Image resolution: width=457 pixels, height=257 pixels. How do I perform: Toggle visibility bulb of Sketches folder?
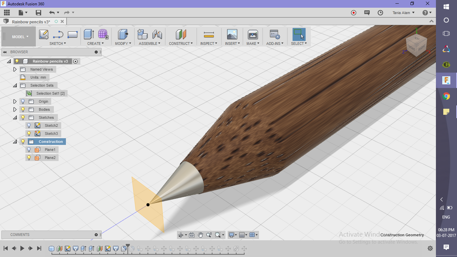point(23,117)
